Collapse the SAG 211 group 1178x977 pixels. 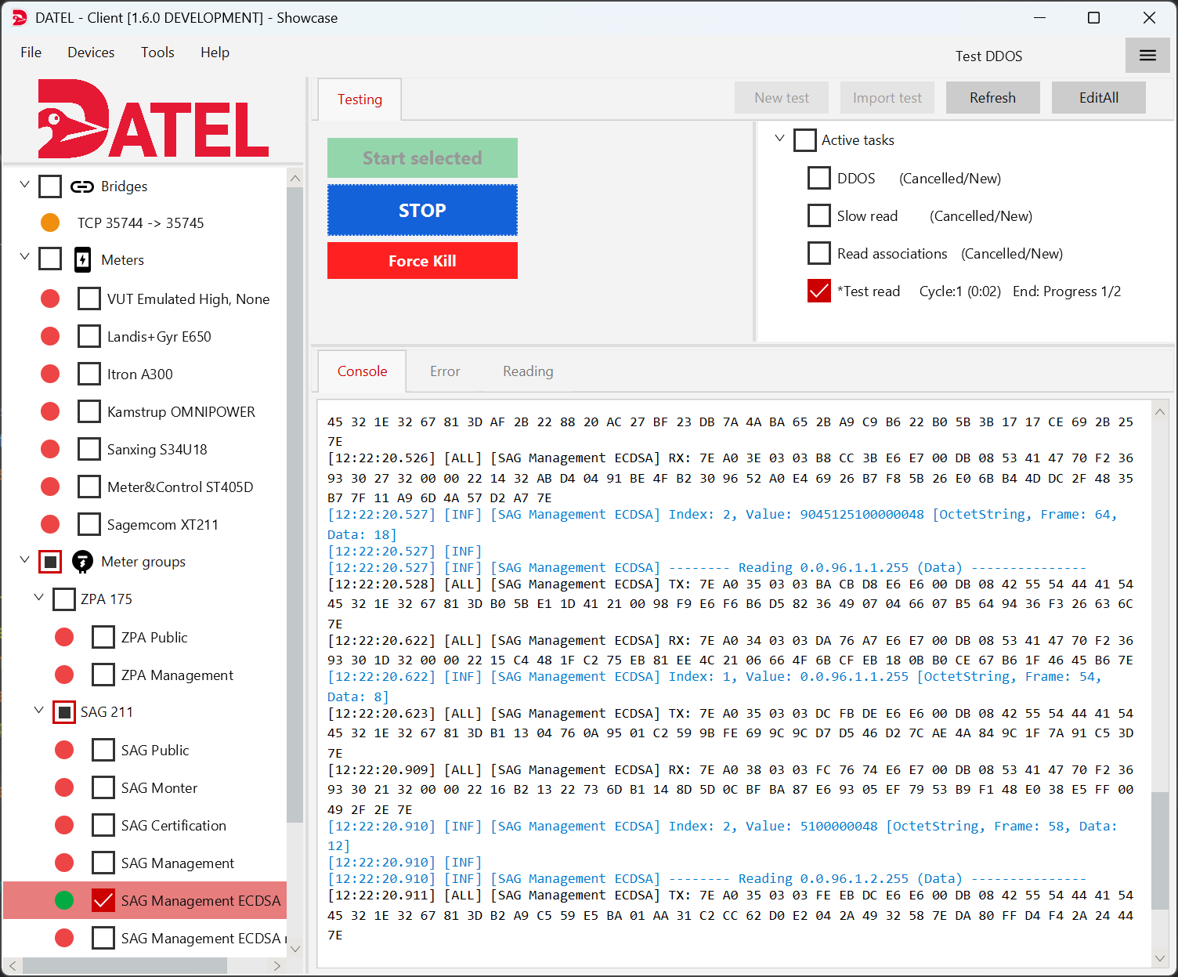tap(38, 711)
